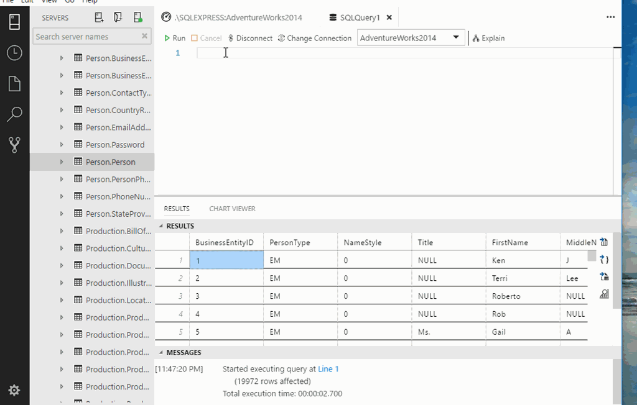The width and height of the screenshot is (637, 405).
Task: Run the current query
Action: (x=175, y=38)
